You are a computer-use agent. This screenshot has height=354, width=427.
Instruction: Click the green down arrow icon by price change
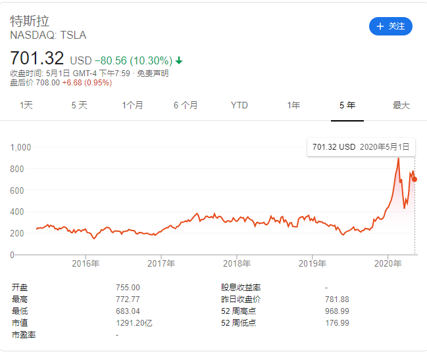point(179,60)
